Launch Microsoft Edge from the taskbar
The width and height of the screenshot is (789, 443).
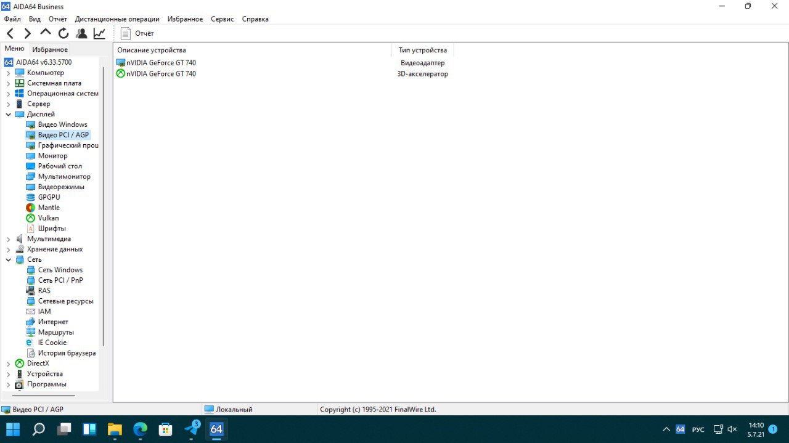(141, 429)
